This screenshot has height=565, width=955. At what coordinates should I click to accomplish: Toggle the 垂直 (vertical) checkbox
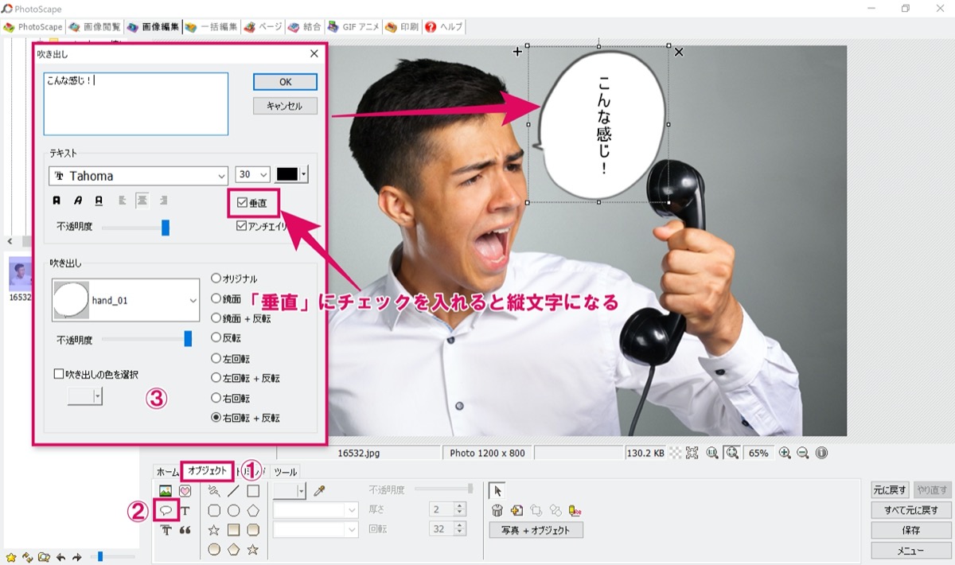tap(242, 203)
